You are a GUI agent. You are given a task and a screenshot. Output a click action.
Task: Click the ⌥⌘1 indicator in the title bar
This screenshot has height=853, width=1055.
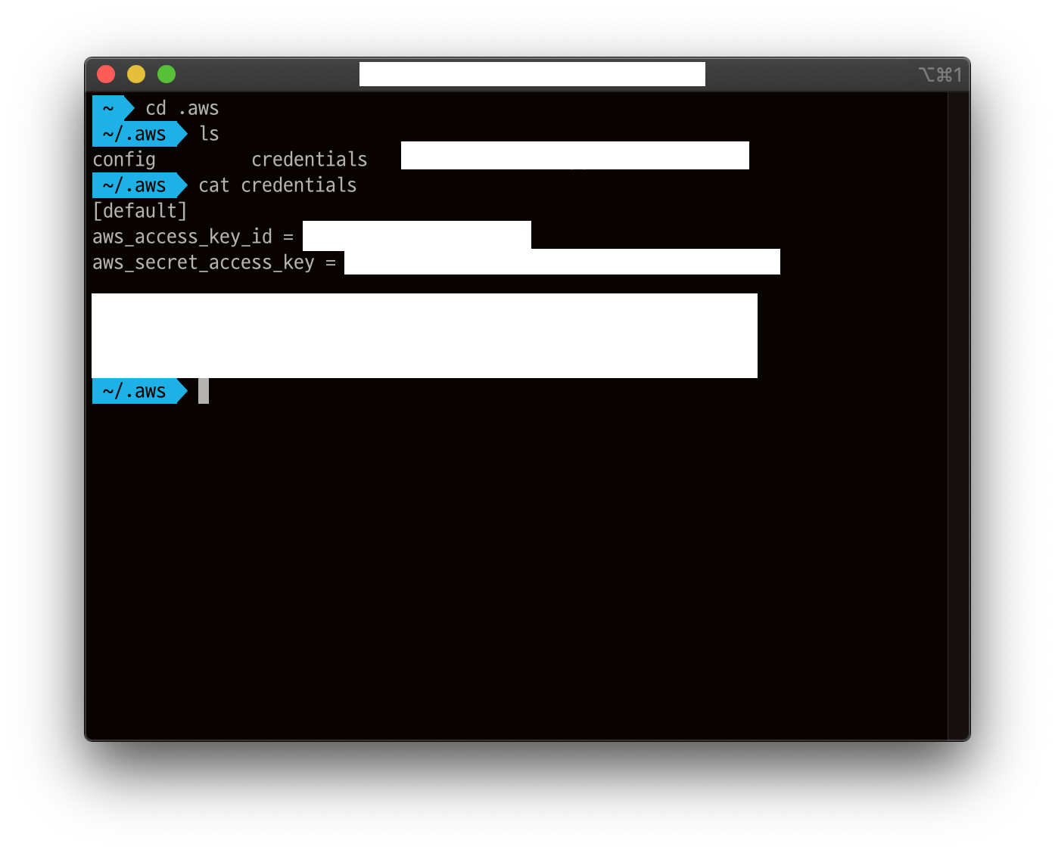pyautogui.click(x=941, y=74)
